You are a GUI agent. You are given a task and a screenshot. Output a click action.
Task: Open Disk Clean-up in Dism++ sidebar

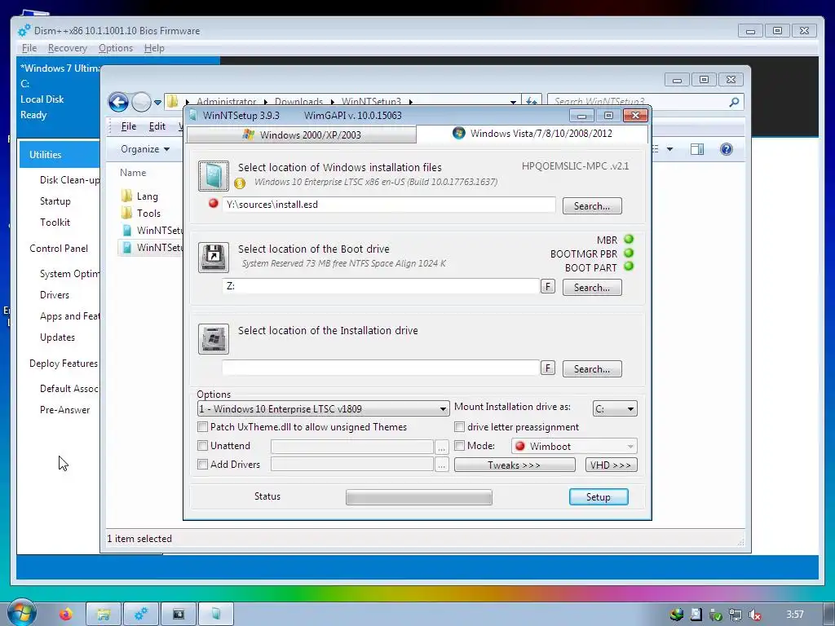tap(69, 180)
